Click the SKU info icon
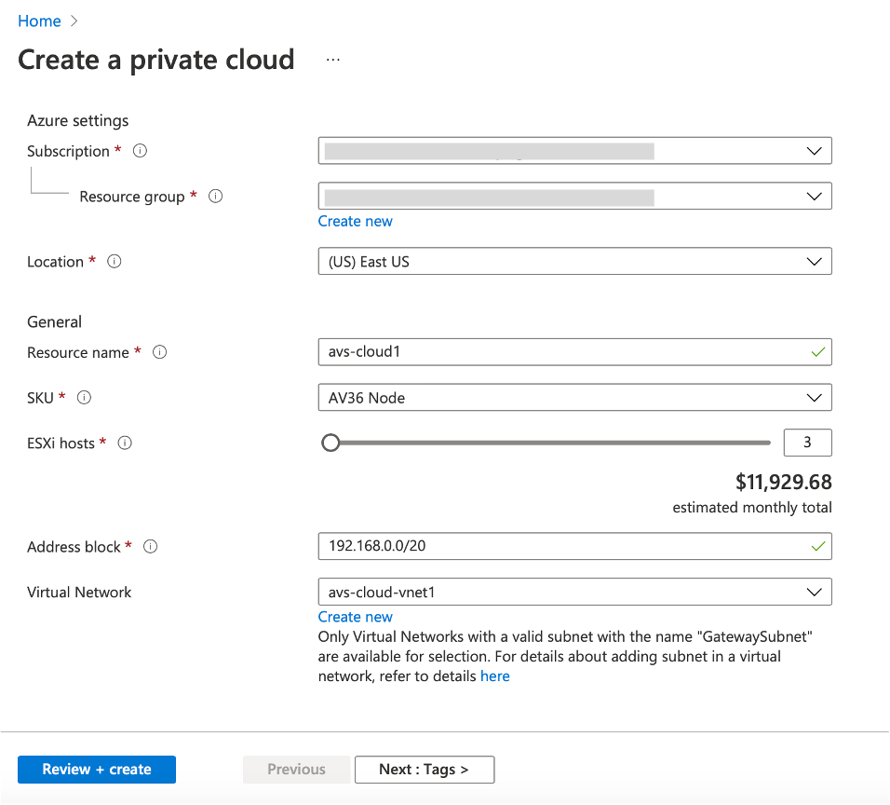890x805 pixels. coord(84,397)
